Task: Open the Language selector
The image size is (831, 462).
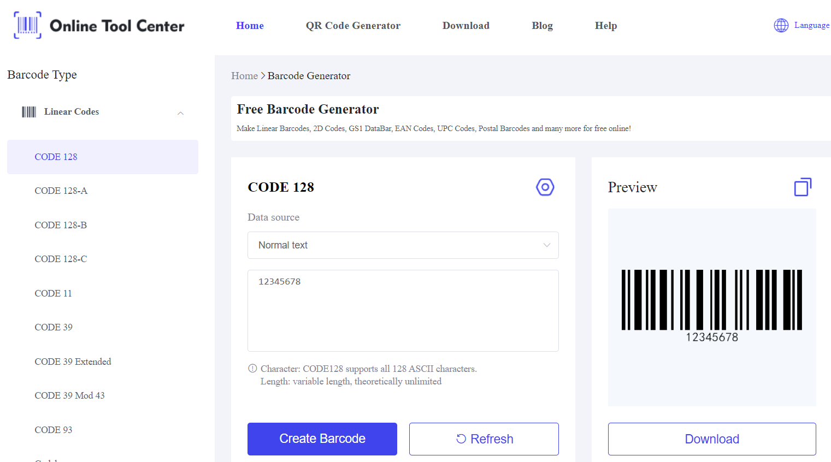Action: (x=811, y=25)
